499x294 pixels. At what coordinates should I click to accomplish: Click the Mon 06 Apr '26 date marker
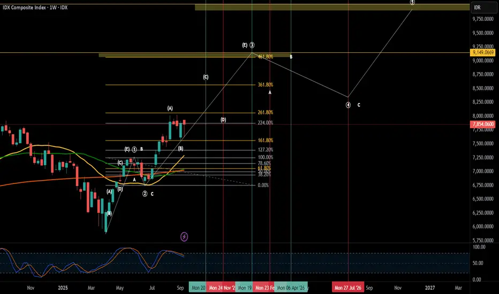pyautogui.click(x=291, y=288)
